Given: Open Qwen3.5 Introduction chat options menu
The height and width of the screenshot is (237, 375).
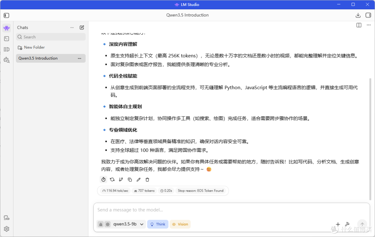Looking at the screenshot, I should [x=80, y=58].
